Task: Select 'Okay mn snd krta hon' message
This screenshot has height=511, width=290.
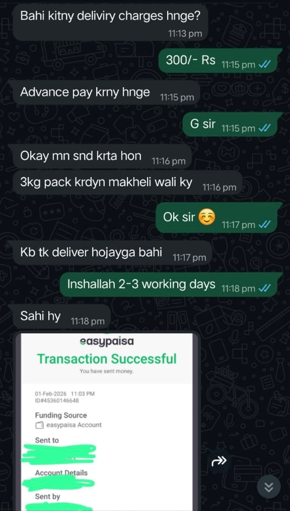Action: [100, 156]
